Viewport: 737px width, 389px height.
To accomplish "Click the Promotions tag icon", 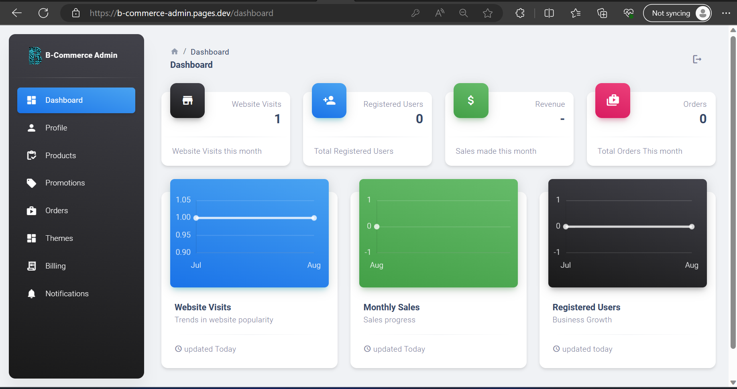I will [31, 183].
